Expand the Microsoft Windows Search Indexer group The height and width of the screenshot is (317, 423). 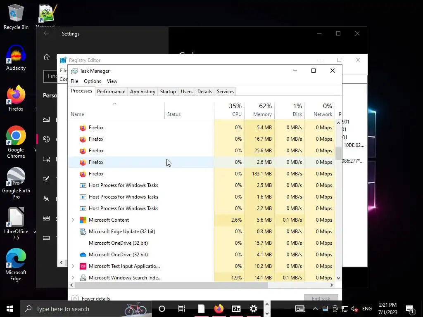tap(73, 277)
